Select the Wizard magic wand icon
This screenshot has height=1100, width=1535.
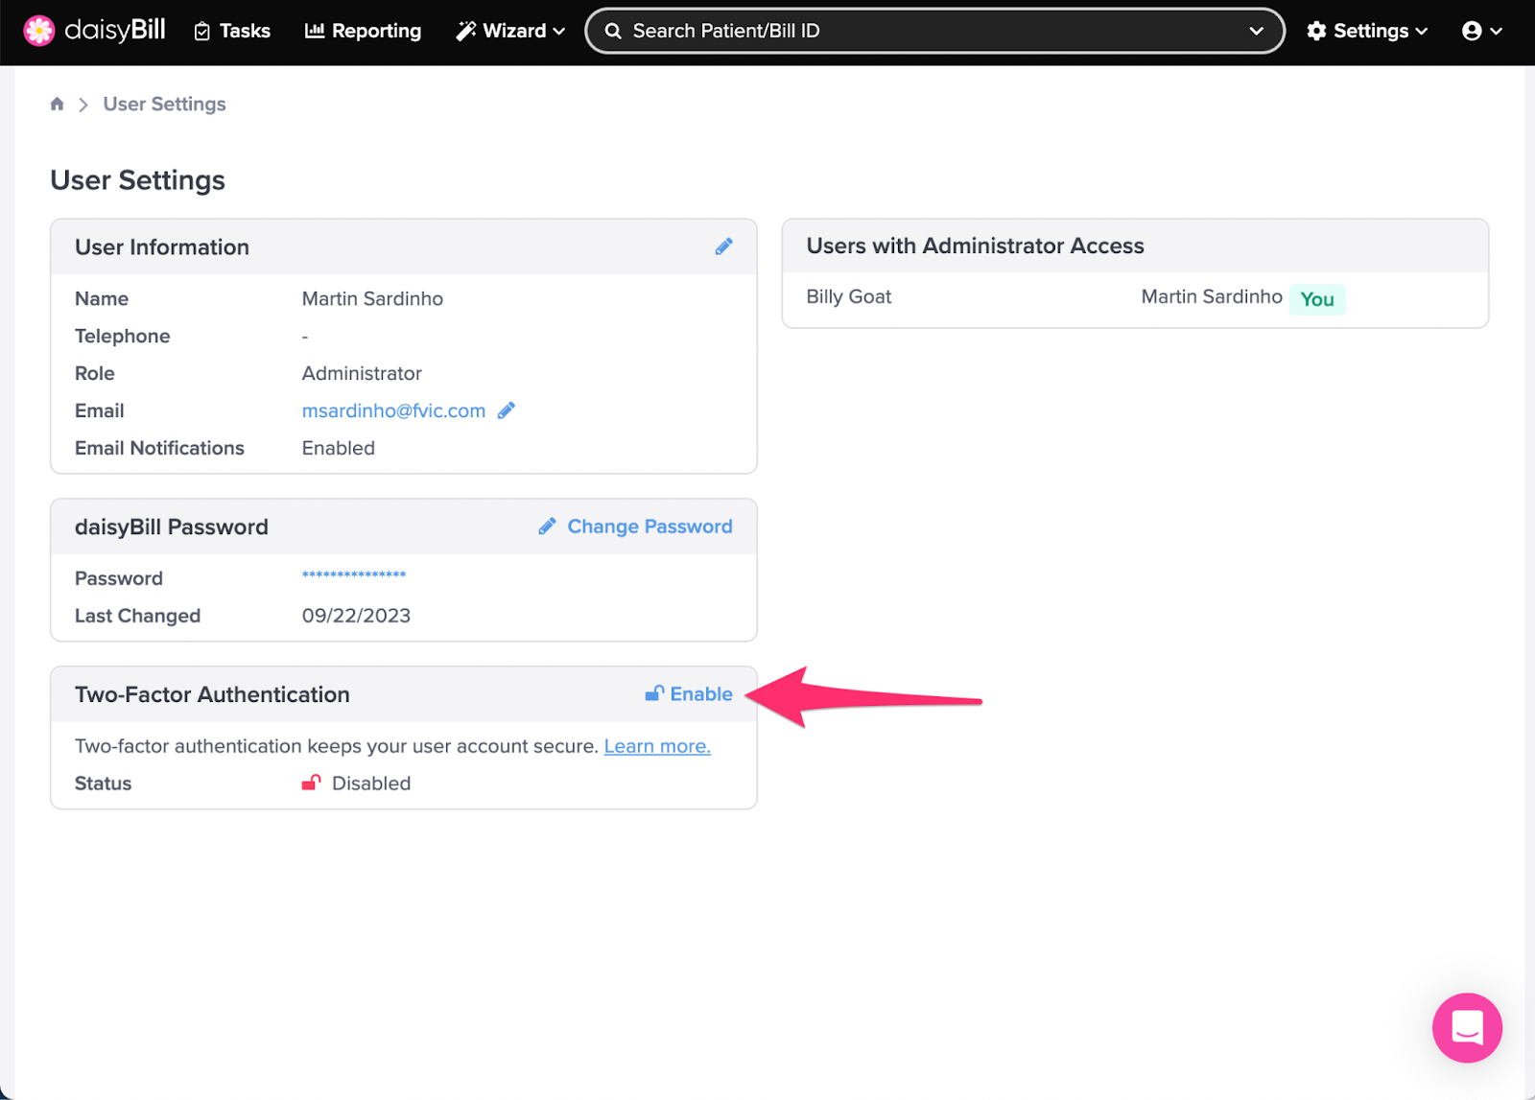point(467,30)
